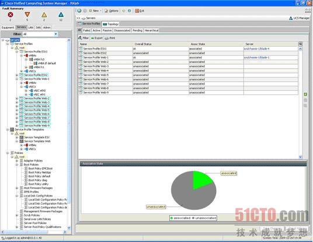Select vNIC eth0 in the tree

[x=39, y=91]
